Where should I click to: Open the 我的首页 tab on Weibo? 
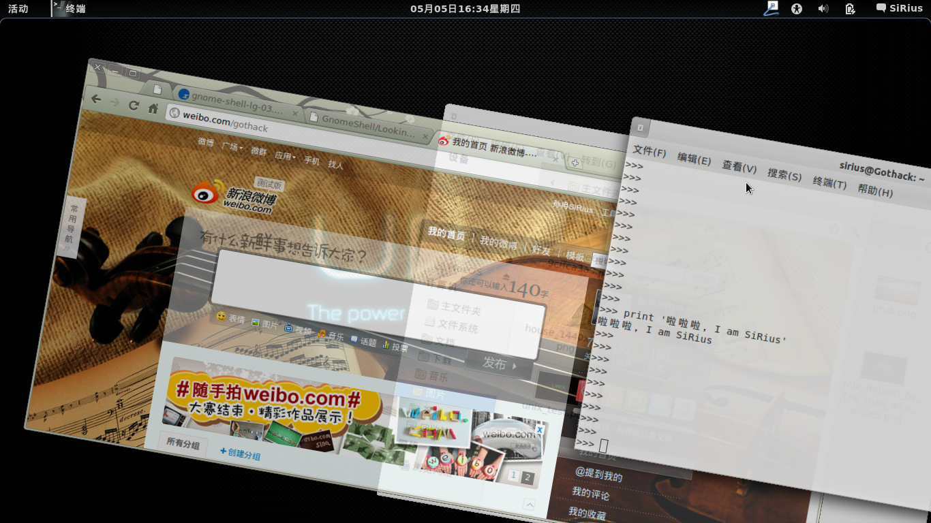pyautogui.click(x=446, y=234)
